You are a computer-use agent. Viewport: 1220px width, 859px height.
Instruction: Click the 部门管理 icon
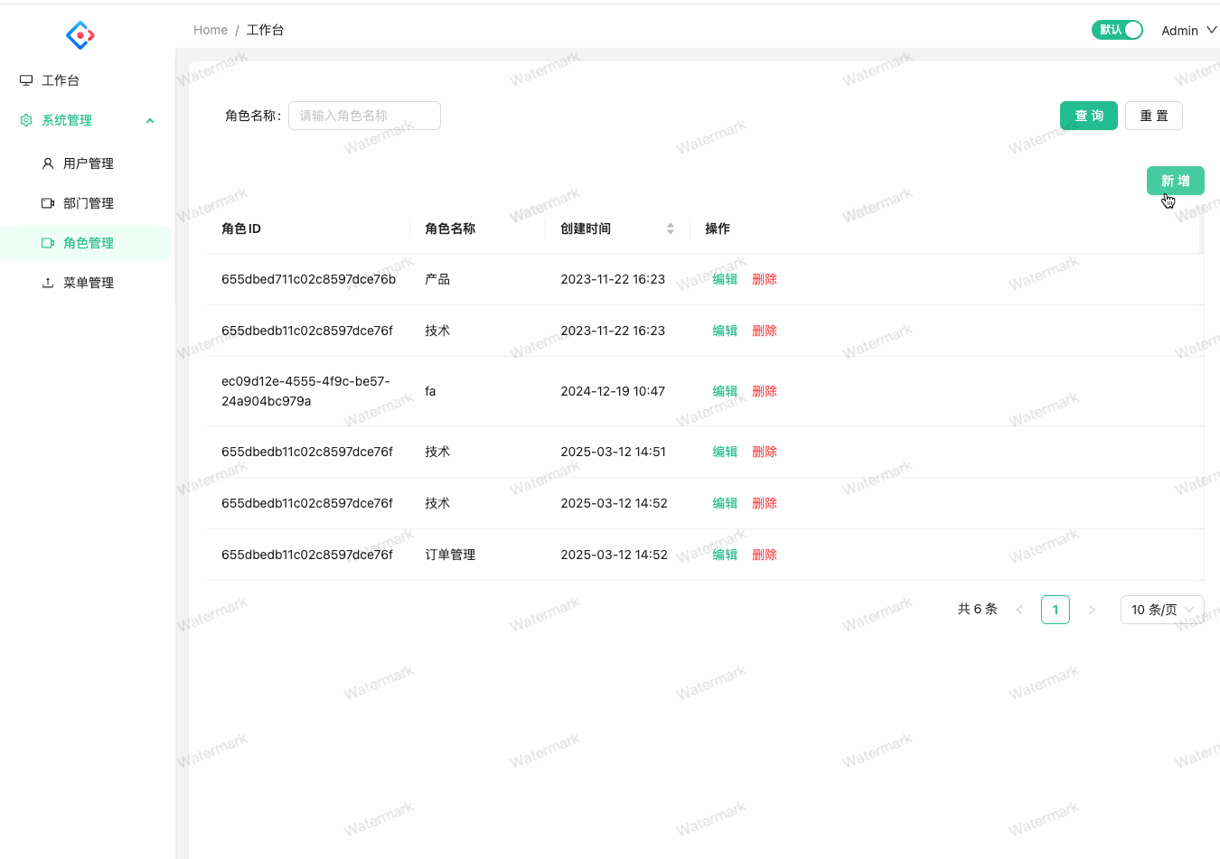coord(48,203)
